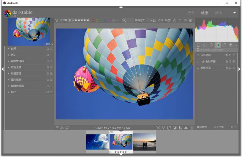Click the module search field
This screenshot has width=242, height=157.
217,50
